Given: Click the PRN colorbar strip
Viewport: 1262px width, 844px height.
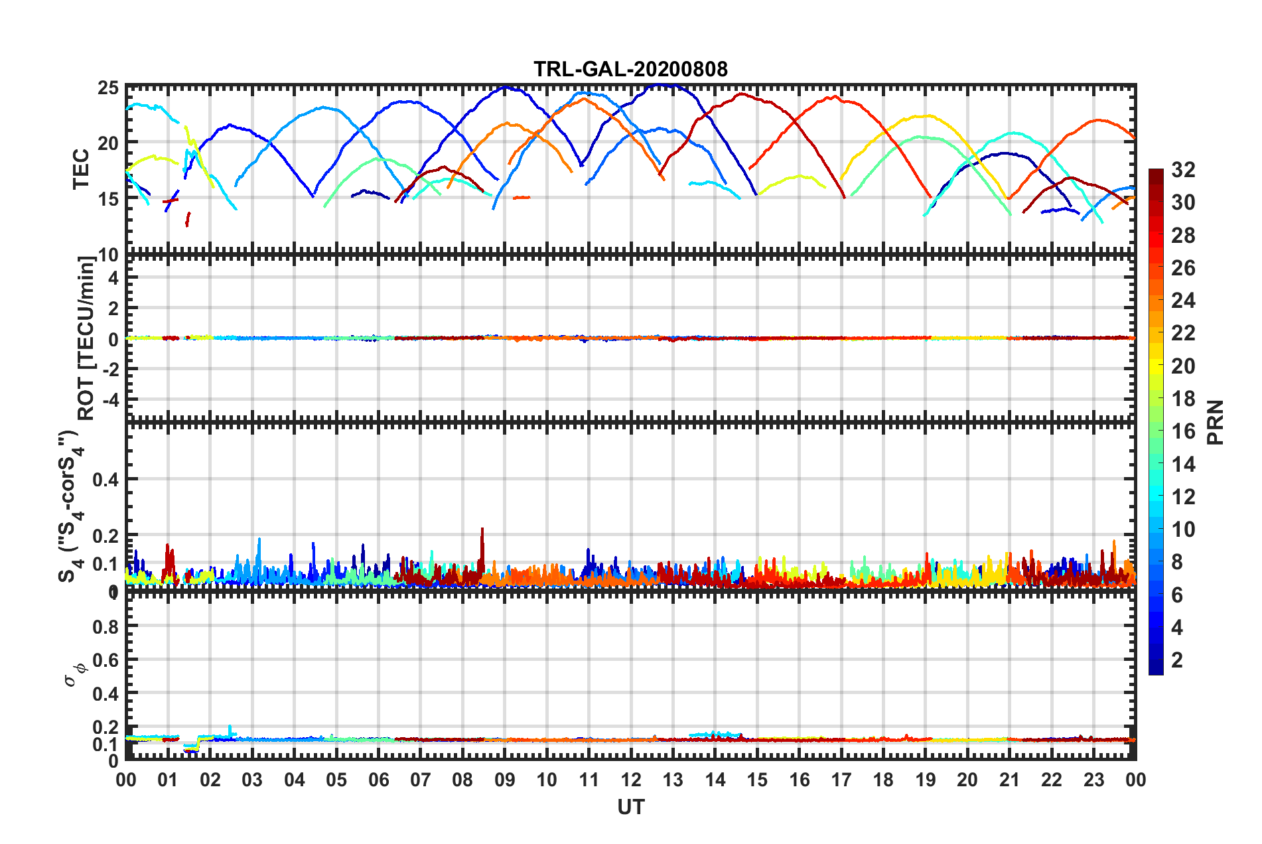Looking at the screenshot, I should pyautogui.click(x=1156, y=422).
